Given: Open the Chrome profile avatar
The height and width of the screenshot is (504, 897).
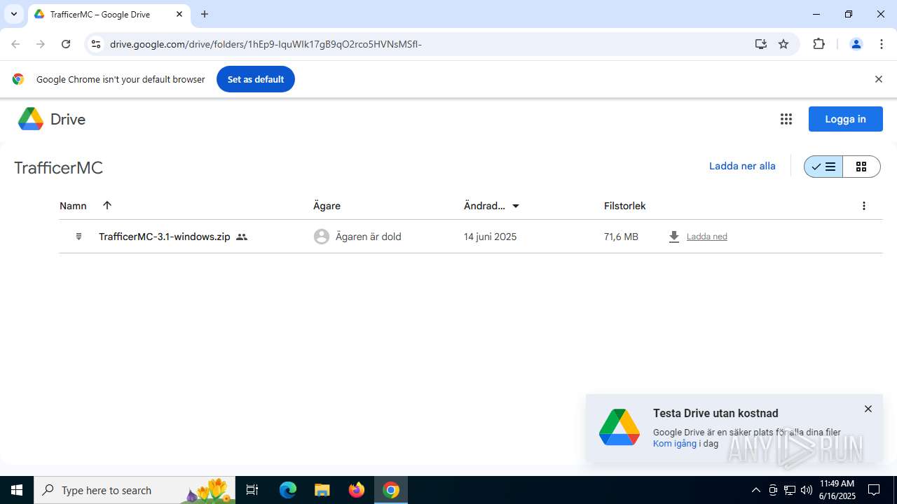Looking at the screenshot, I should tap(856, 44).
